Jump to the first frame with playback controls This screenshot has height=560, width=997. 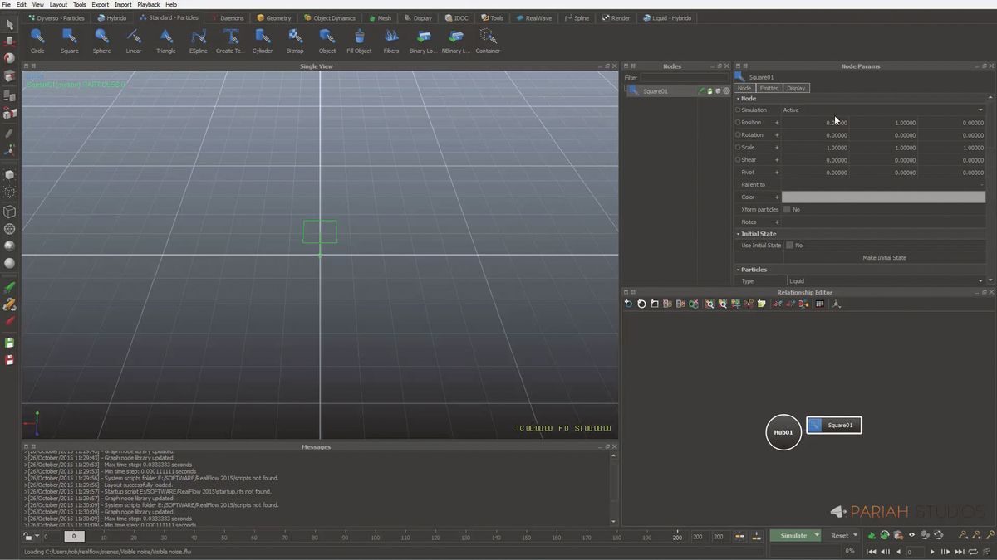coord(871,550)
